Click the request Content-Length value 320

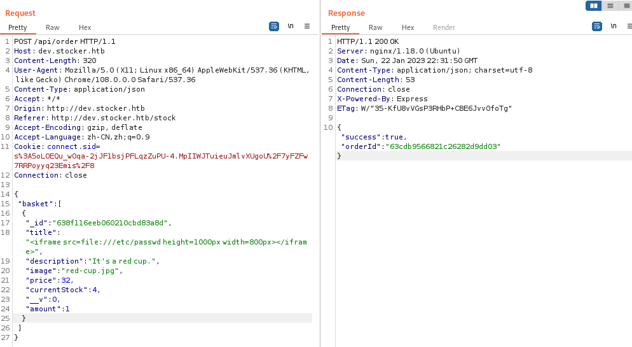[x=90, y=60]
